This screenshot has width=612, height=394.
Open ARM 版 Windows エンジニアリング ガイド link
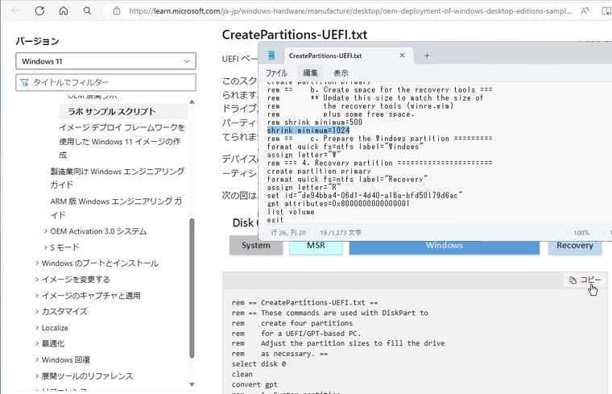pos(116,208)
